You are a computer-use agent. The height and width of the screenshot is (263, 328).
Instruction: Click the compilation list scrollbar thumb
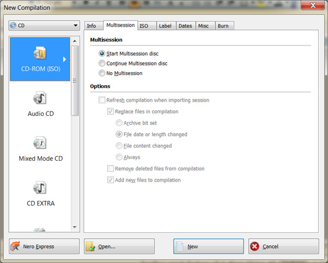pyautogui.click(x=75, y=80)
